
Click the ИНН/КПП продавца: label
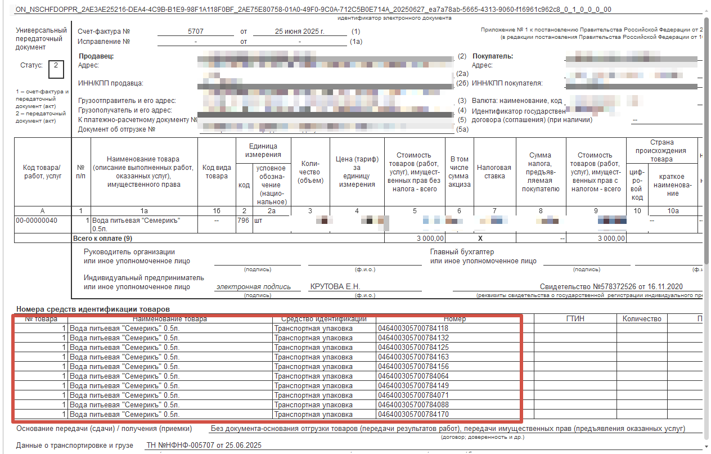(x=110, y=84)
